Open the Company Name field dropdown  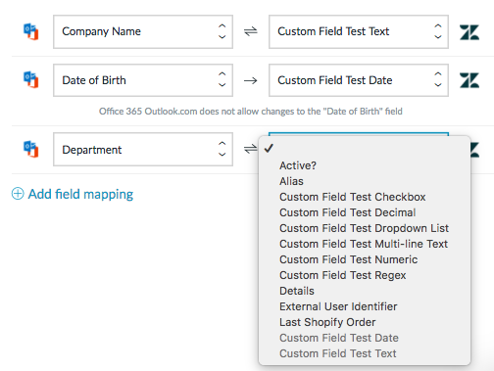click(x=143, y=31)
